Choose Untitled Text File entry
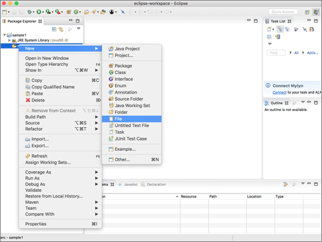The width and height of the screenshot is (322, 242). point(131,125)
